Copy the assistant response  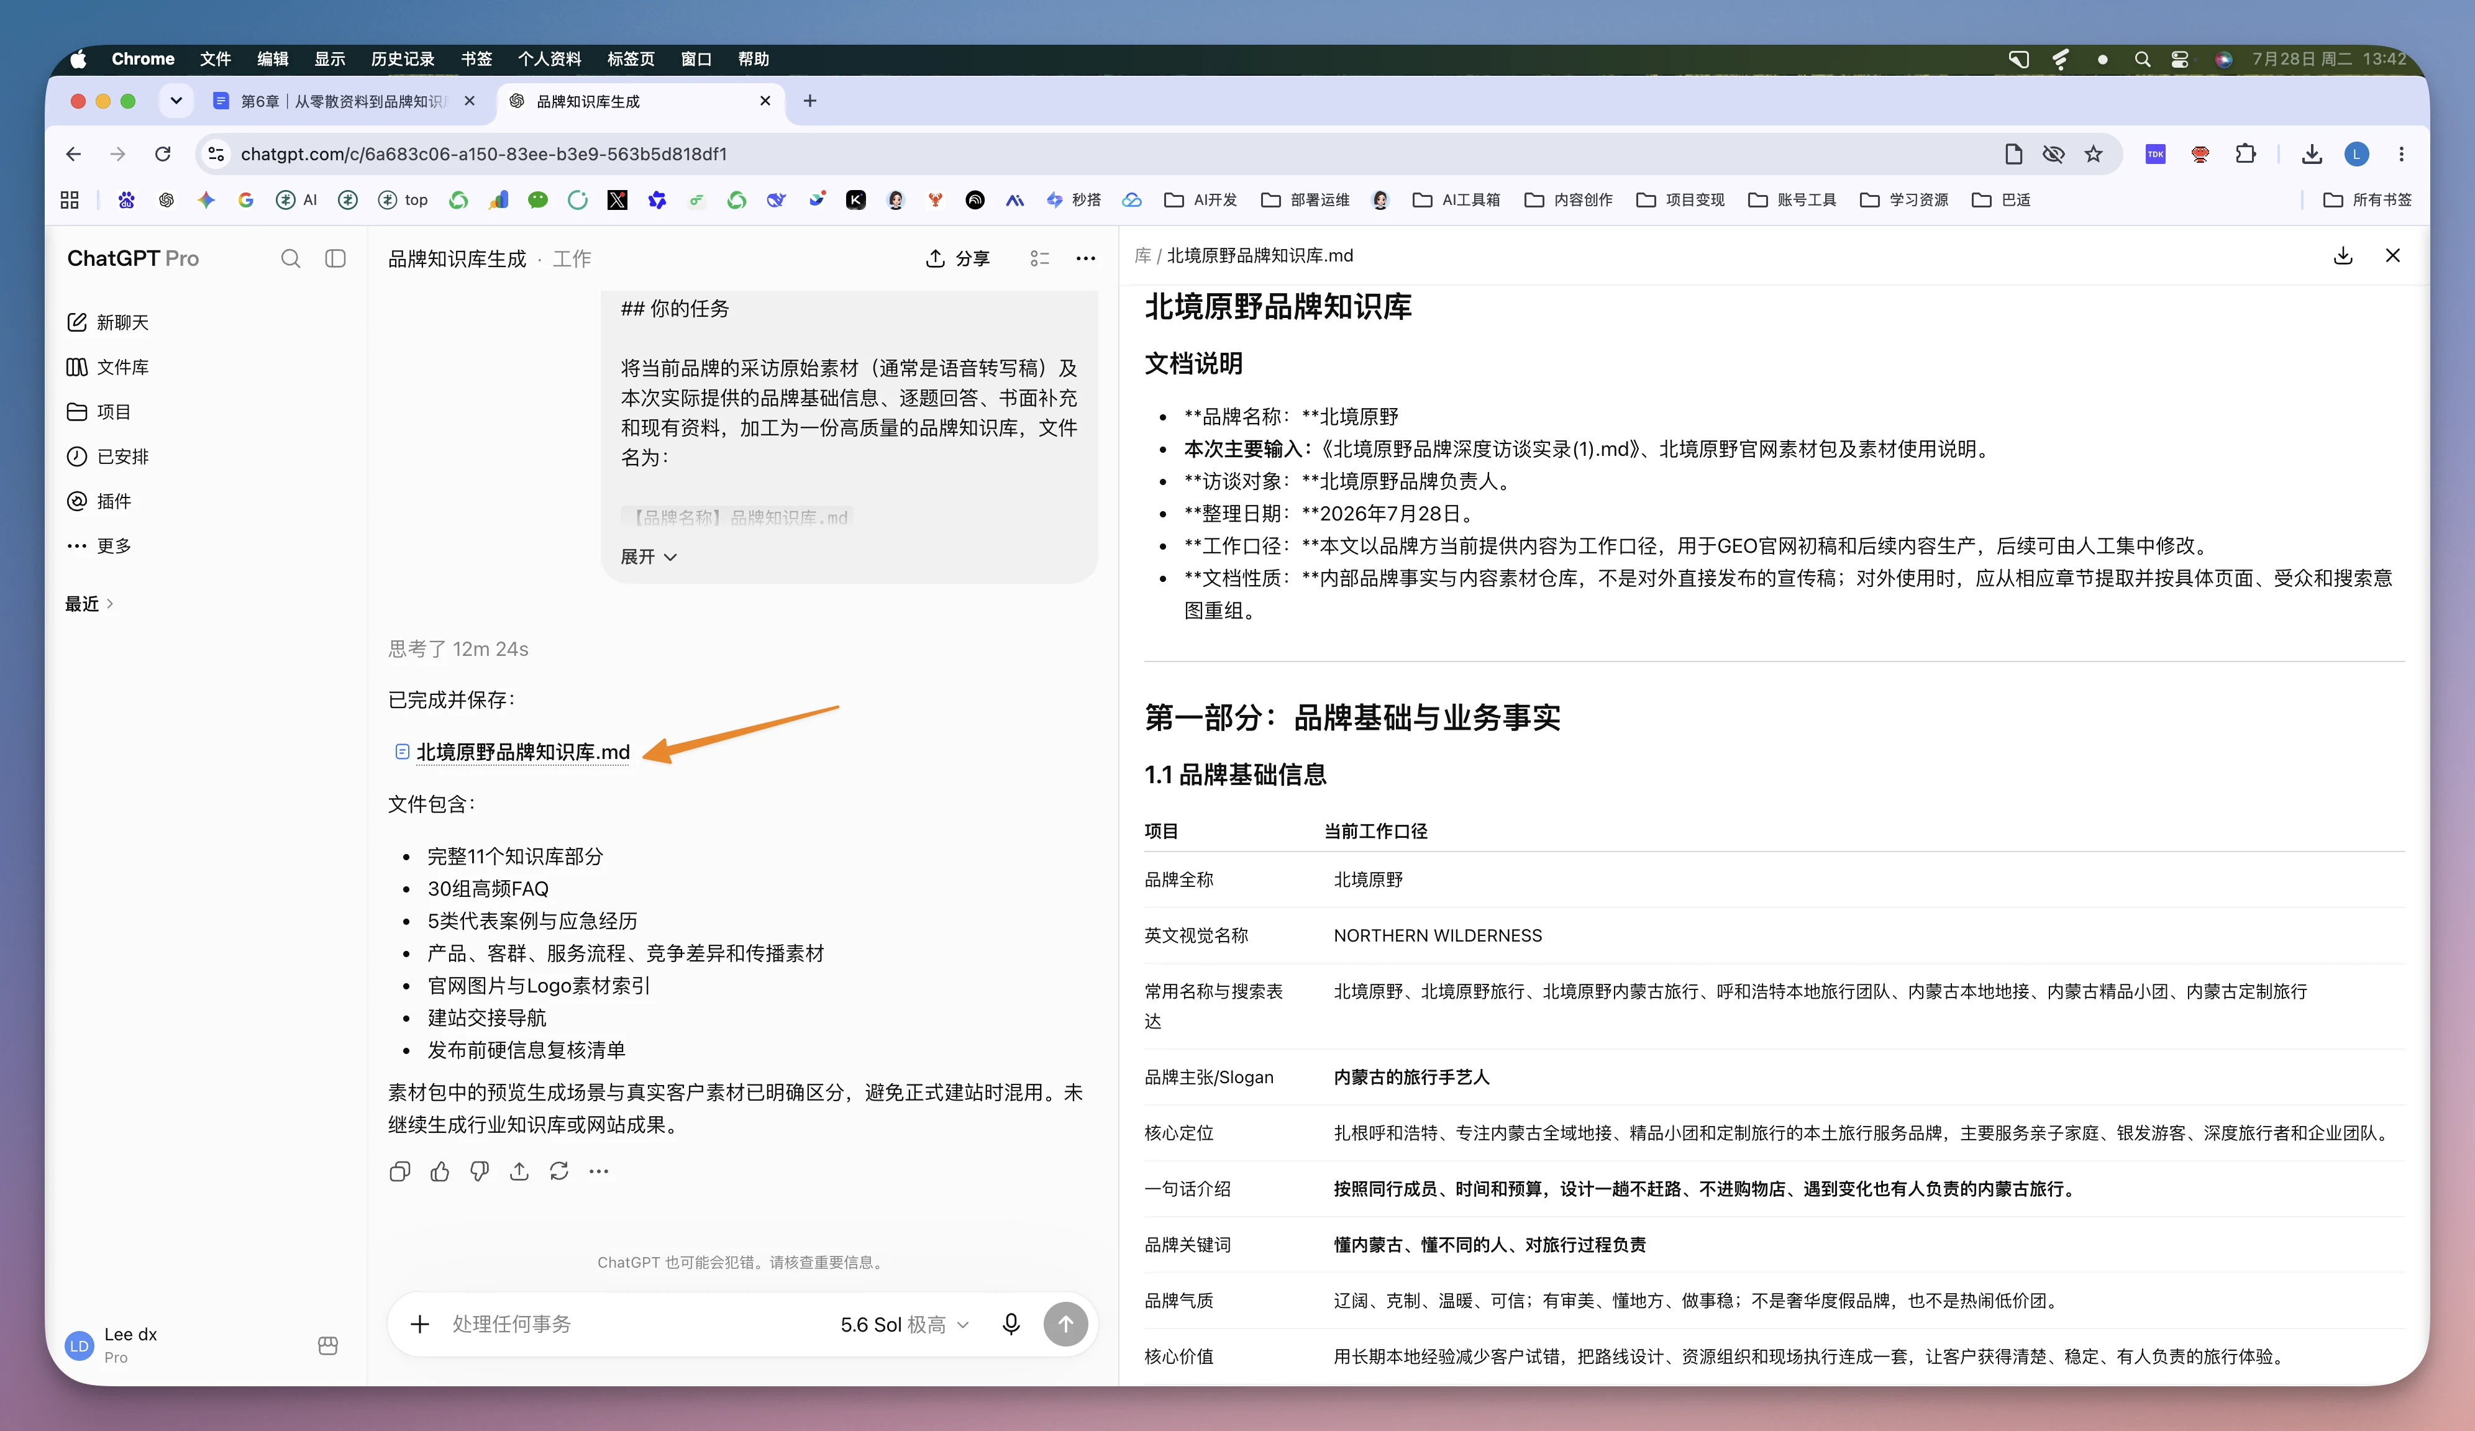pyautogui.click(x=399, y=1171)
